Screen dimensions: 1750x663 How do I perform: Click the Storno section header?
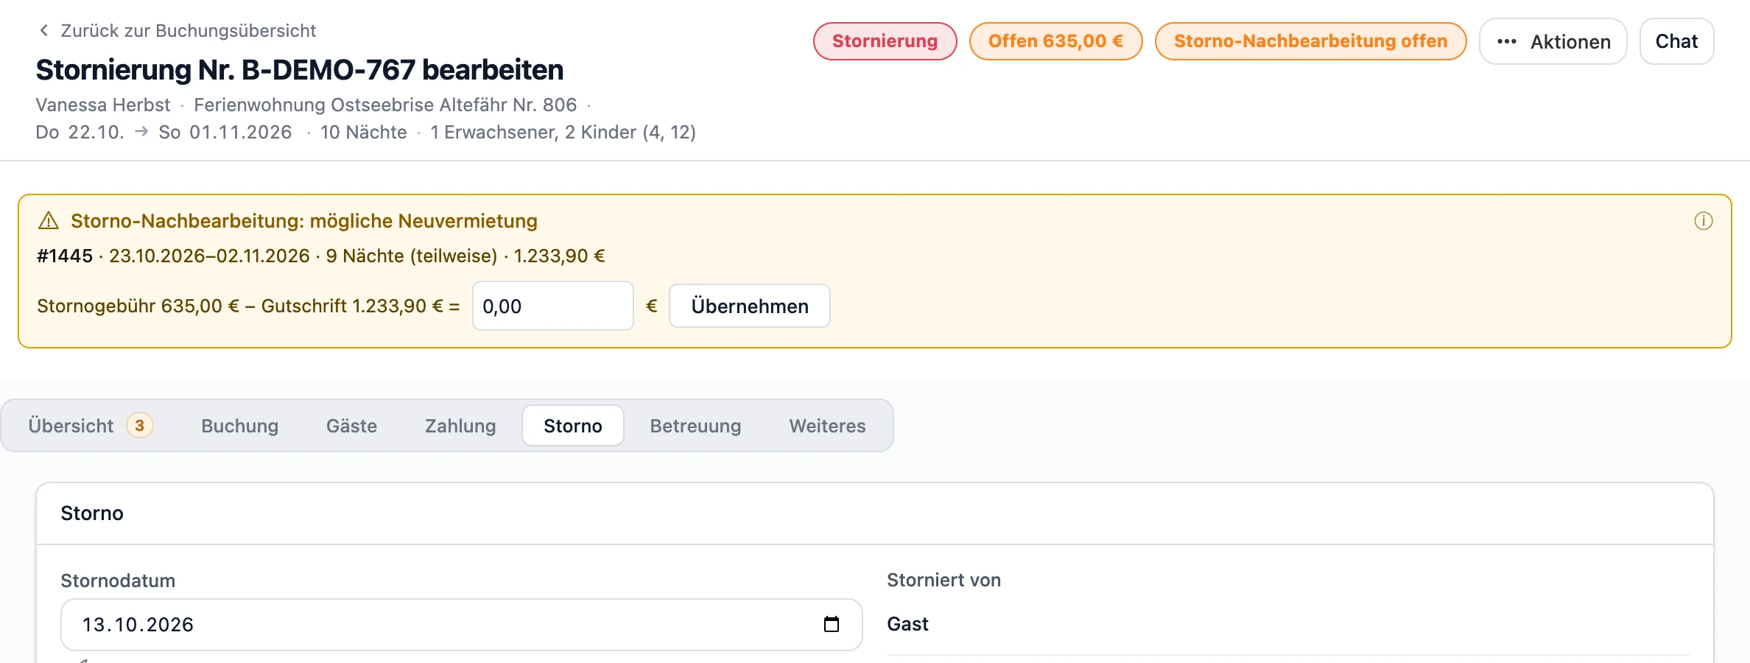[x=92, y=513]
